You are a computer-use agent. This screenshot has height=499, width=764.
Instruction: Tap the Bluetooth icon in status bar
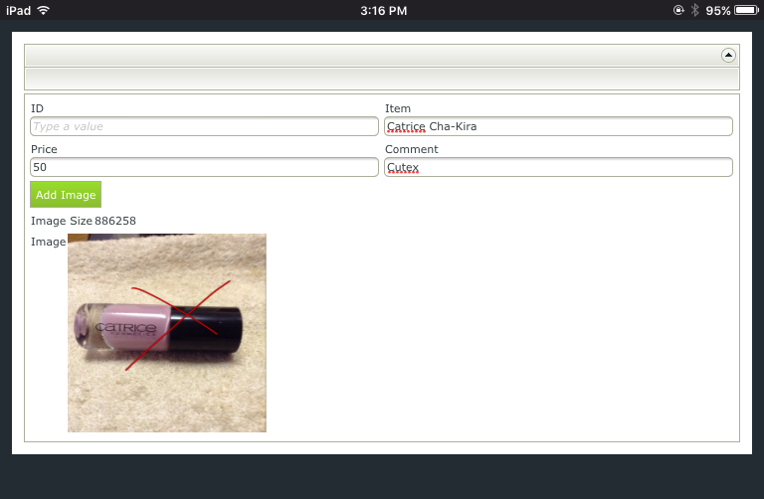click(695, 10)
